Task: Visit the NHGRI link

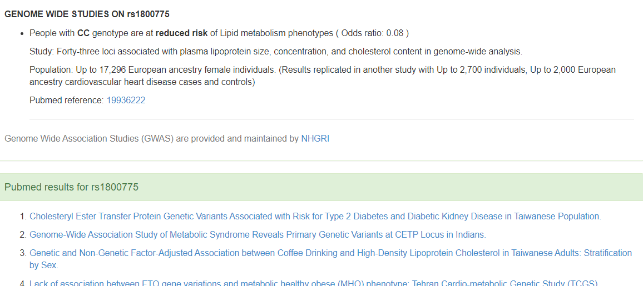Action: tap(315, 138)
